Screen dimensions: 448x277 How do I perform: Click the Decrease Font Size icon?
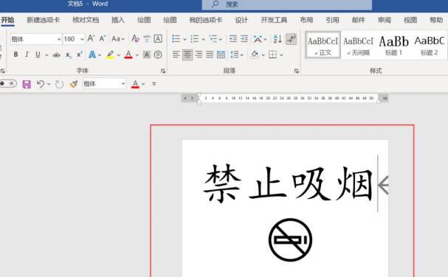103,38
